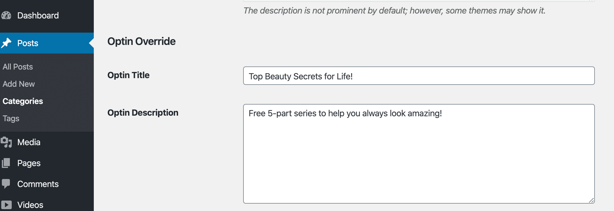Click the Optin Description resize handle
614x211 pixels.
coord(591,200)
